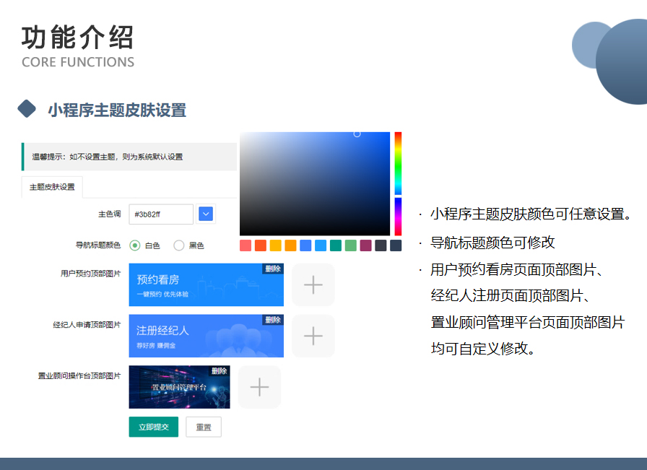Choose 黑色 navigation title color

tap(179, 245)
